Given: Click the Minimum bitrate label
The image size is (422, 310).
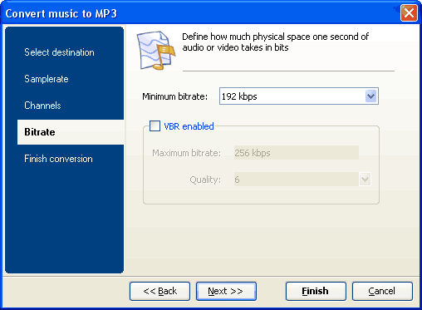Looking at the screenshot, I should (174, 96).
